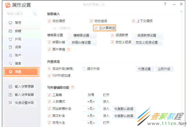188x127 pixels.
Task: Click 进入 text in 人名模式 row
Action: pos(106,102)
